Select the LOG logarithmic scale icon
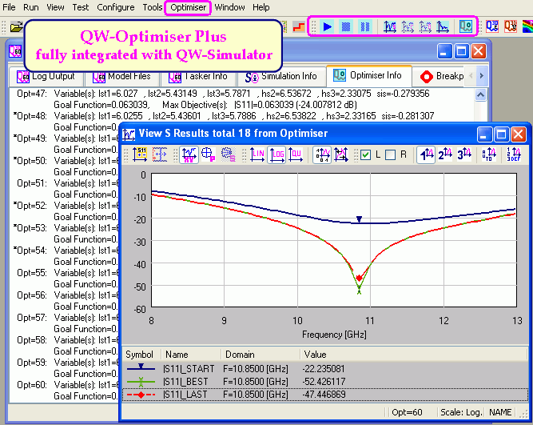This screenshot has height=425, width=533. tap(276, 154)
